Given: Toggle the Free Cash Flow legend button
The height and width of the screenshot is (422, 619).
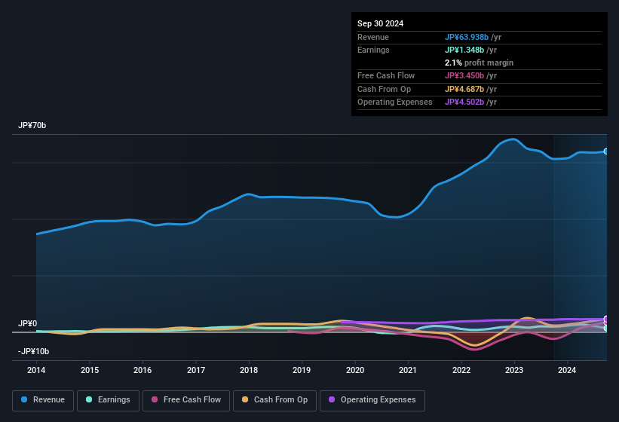Looking at the screenshot, I should click(186, 400).
